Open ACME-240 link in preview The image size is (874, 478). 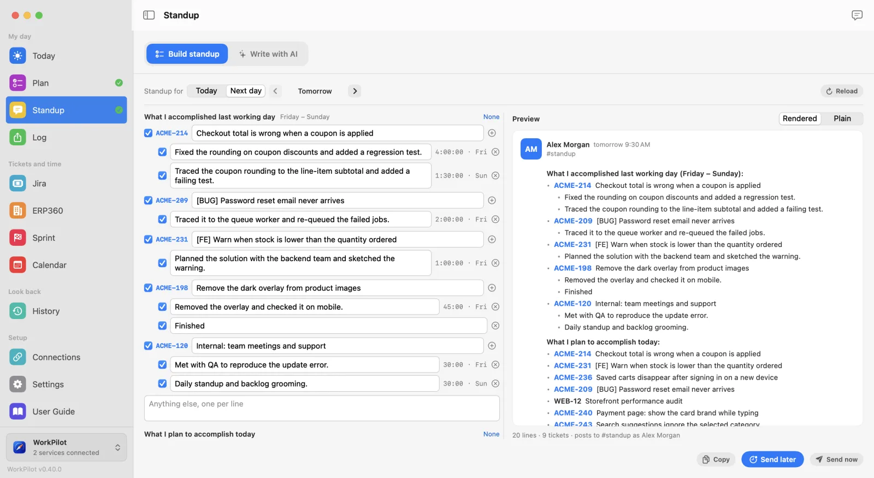pos(573,413)
